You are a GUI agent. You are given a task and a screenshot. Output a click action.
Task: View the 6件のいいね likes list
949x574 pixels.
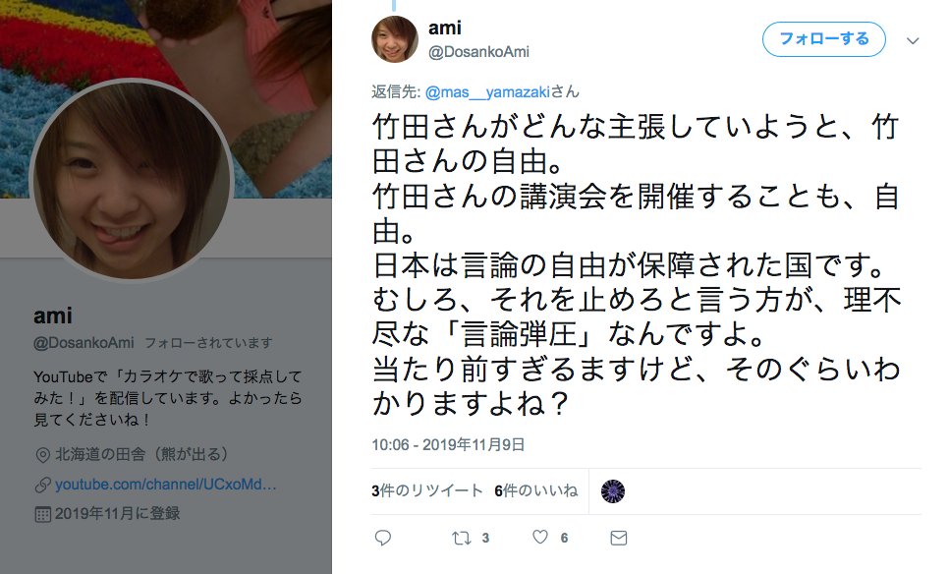point(536,490)
